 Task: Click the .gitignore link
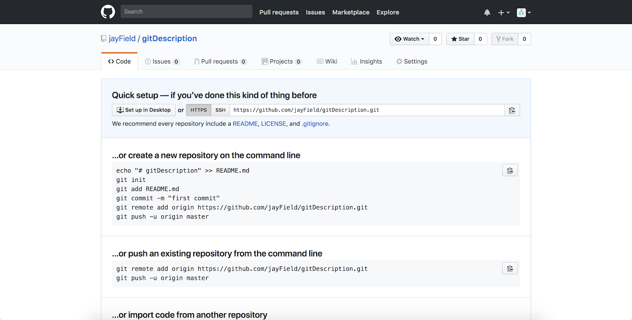tap(315, 124)
